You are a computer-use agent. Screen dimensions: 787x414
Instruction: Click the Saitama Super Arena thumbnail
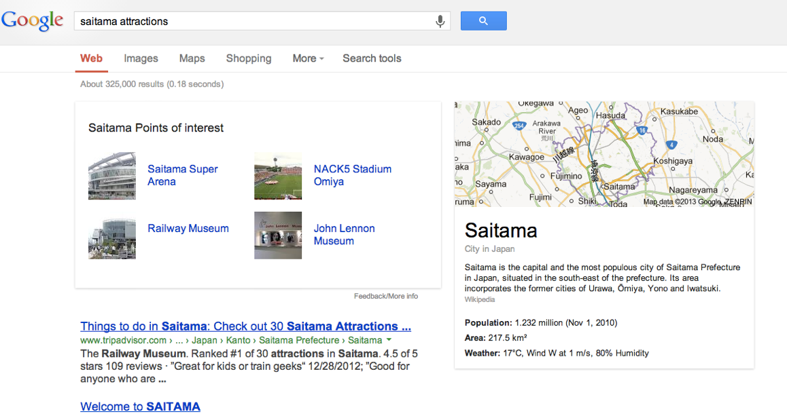[112, 176]
